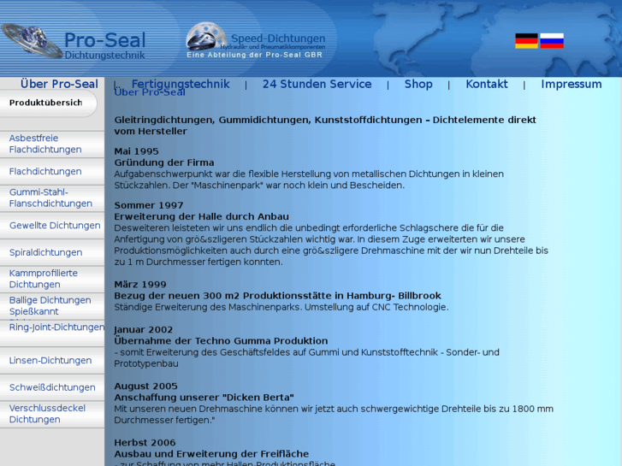622x466 pixels.
Task: Click the 'Mai 1995' date heading
Action: click(136, 151)
